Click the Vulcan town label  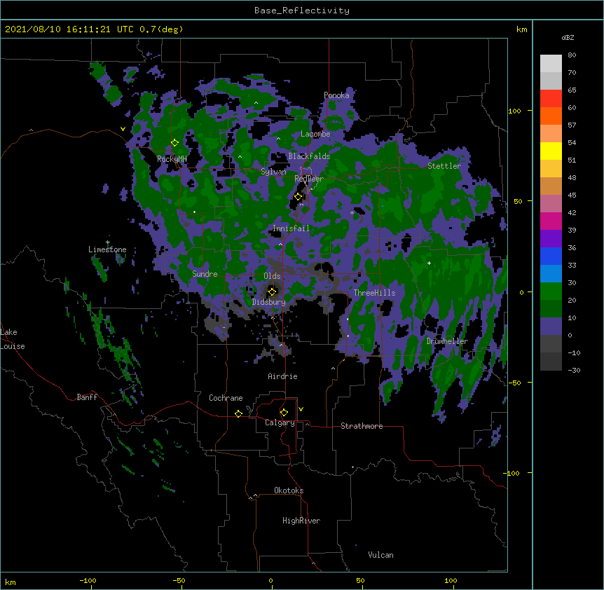coord(380,555)
